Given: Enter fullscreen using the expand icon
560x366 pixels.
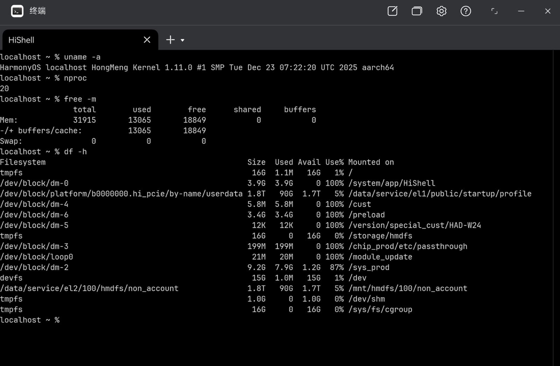Looking at the screenshot, I should click(494, 11).
